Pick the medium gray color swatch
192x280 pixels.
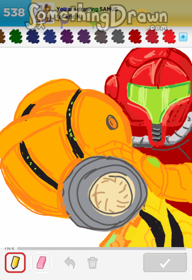118,36
